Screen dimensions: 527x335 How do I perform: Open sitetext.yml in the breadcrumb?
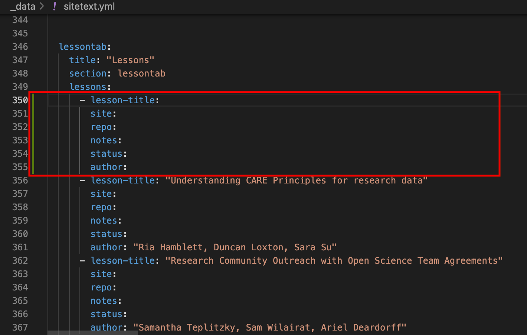tap(89, 6)
